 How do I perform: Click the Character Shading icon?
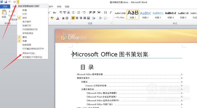click(63, 18)
